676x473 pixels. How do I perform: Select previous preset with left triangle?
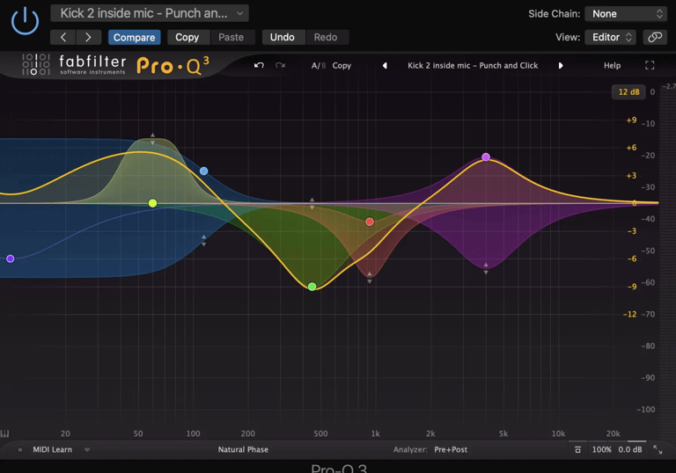(x=385, y=65)
